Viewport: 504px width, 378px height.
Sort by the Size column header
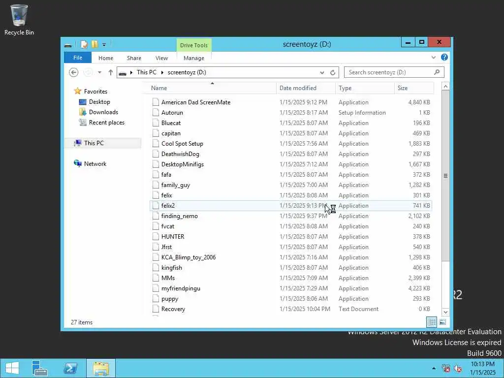coord(414,88)
